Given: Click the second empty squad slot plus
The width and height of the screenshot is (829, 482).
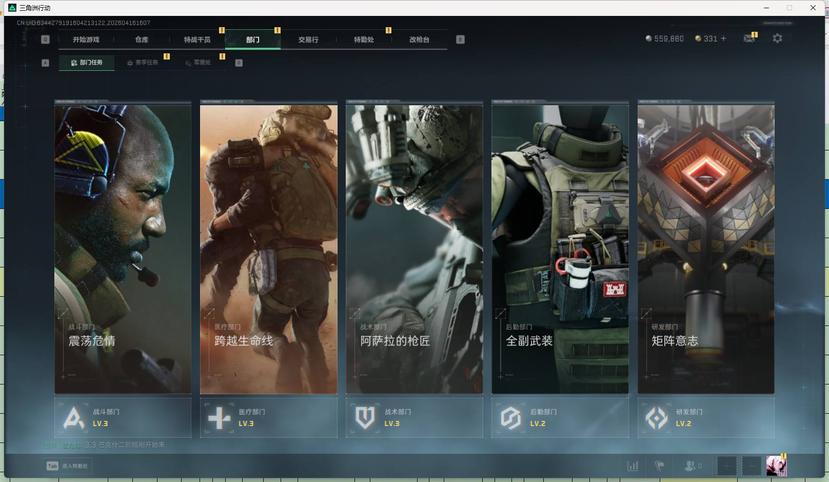Looking at the screenshot, I should pos(751,466).
